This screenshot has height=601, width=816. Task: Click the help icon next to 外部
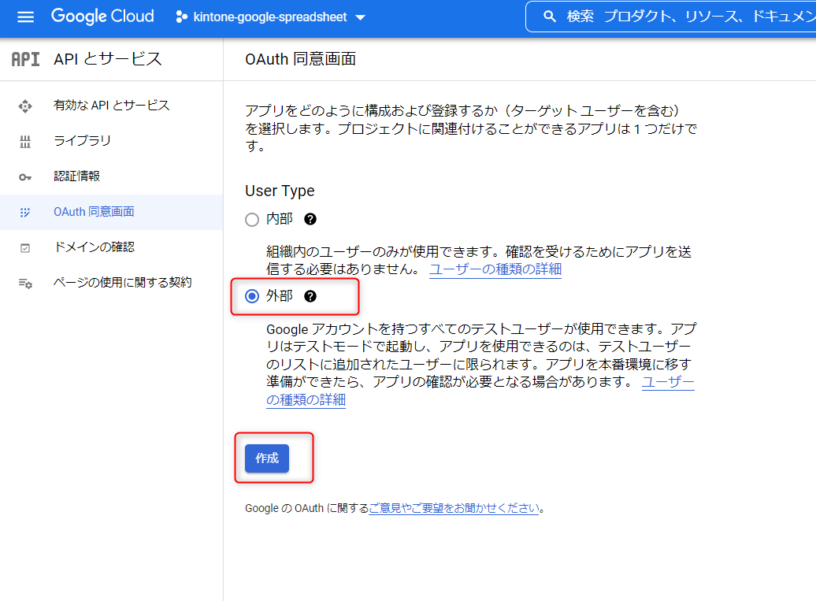(310, 296)
